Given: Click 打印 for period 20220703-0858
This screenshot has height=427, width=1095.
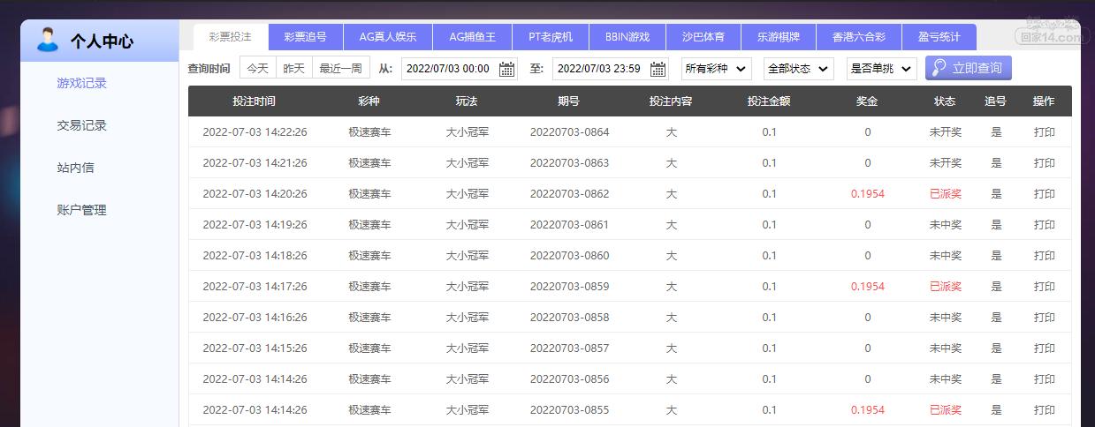Looking at the screenshot, I should [x=1045, y=318].
